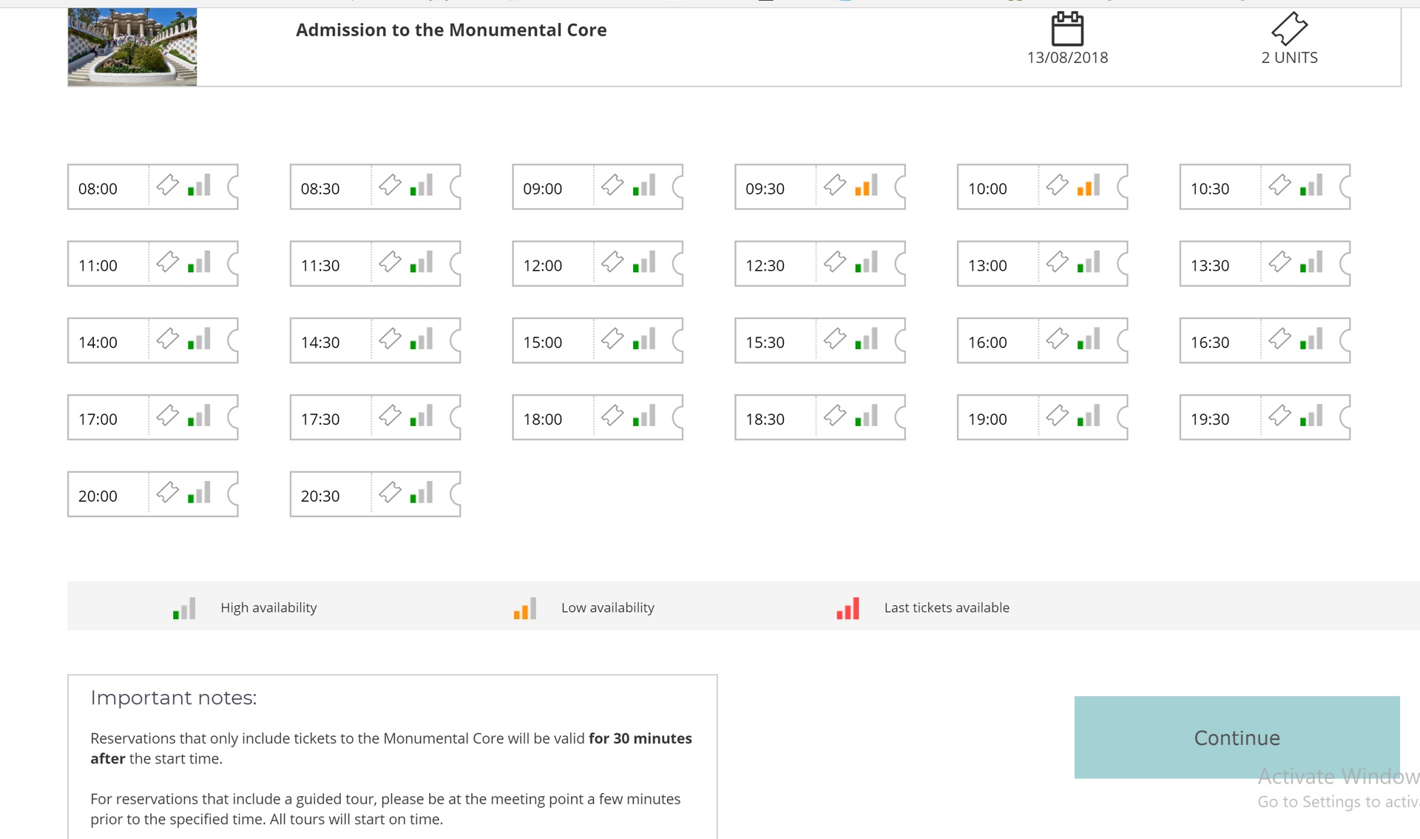Image resolution: width=1420 pixels, height=839 pixels.
Task: Click the ticket icon in the 19:30 slot
Action: 1280,415
